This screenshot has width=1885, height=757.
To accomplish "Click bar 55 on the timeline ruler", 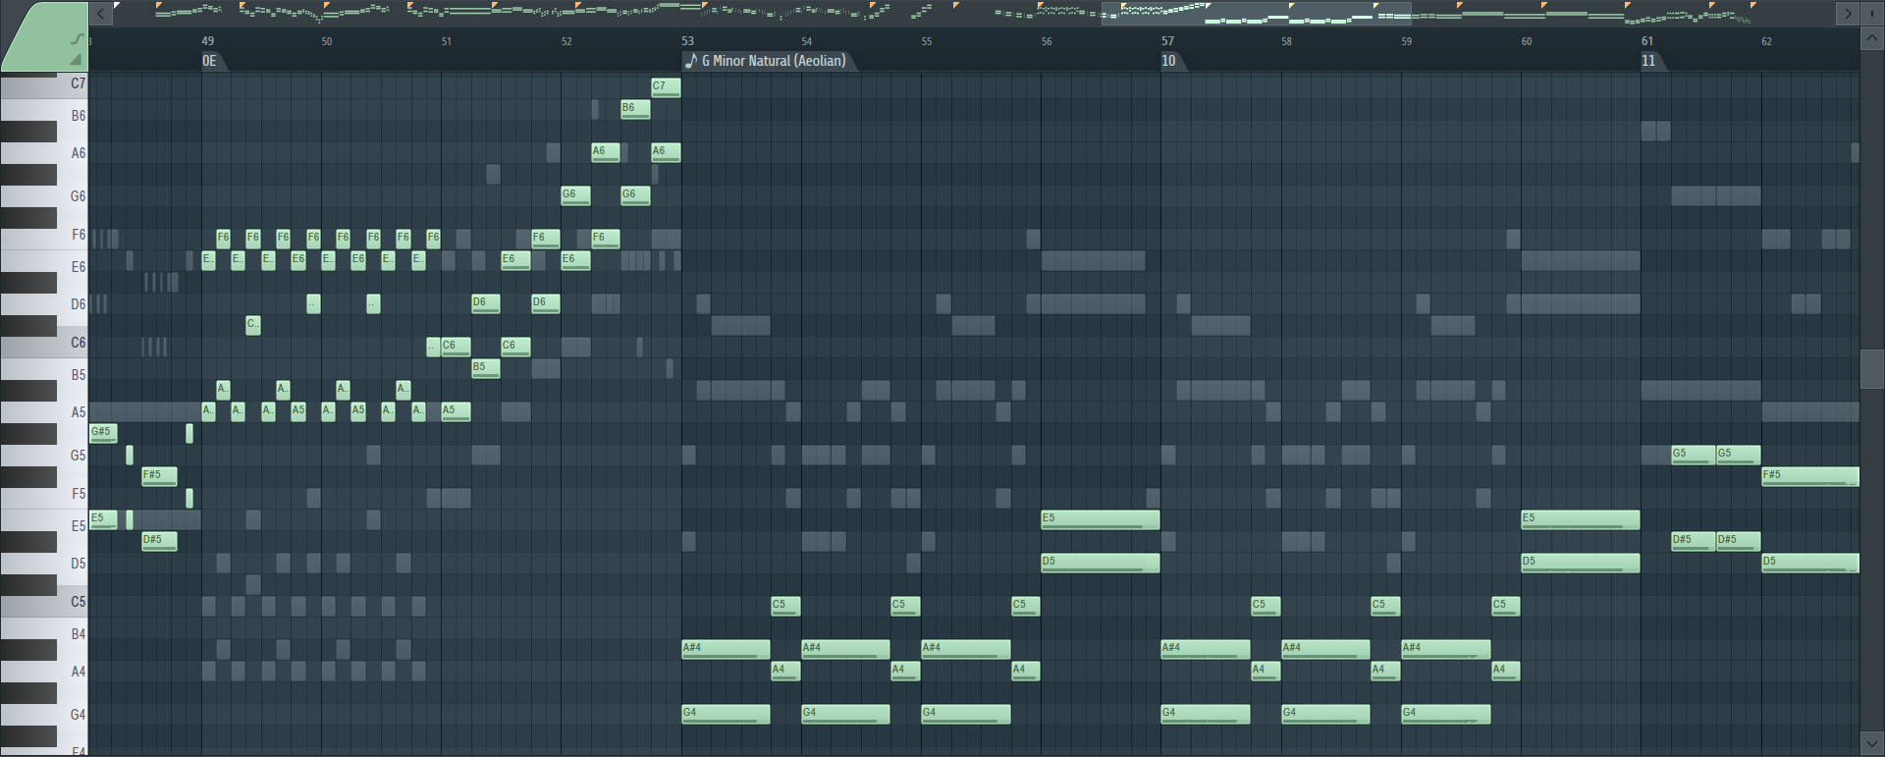I will point(926,41).
